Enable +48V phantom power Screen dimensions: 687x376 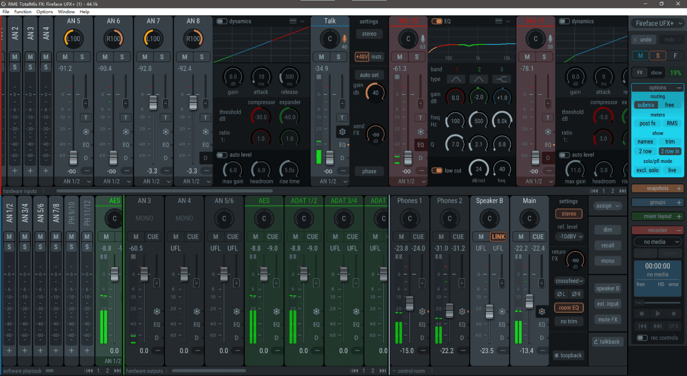(x=362, y=57)
